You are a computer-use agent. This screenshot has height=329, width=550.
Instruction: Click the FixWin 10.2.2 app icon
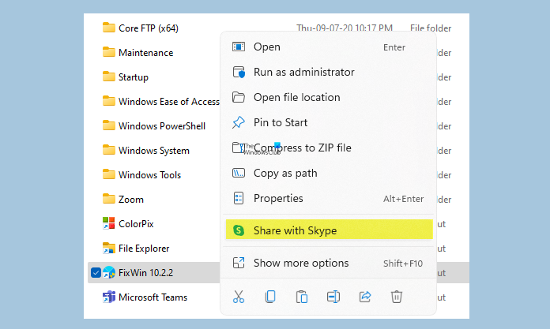coord(109,272)
